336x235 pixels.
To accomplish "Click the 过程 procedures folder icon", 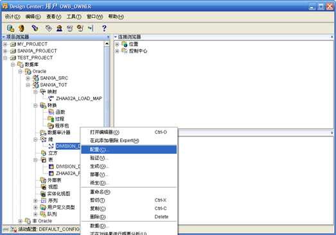I will pyautogui.click(x=51, y=119).
